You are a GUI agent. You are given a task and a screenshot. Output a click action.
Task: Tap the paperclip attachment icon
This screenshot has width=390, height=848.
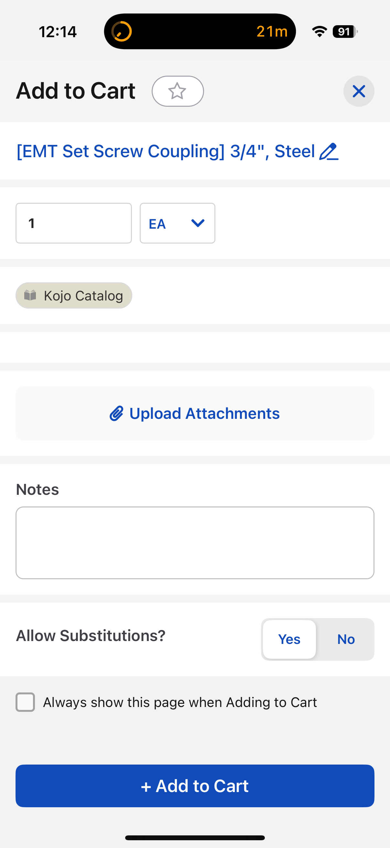pyautogui.click(x=116, y=413)
